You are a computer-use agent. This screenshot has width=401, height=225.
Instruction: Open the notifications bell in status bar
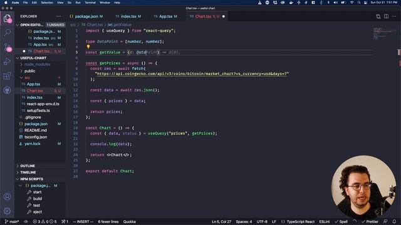(x=394, y=222)
